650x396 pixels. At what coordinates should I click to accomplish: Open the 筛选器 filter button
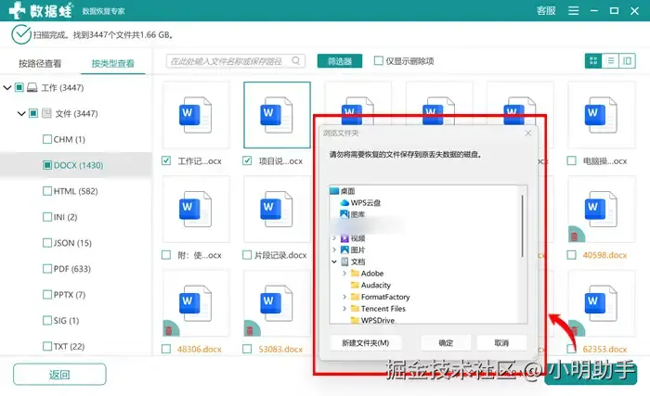point(340,61)
